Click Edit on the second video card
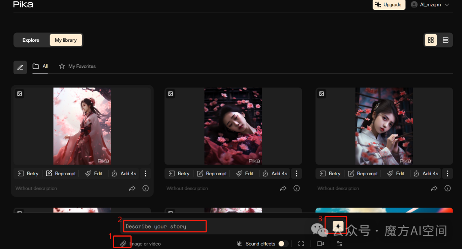462x249 pixels. [245, 174]
